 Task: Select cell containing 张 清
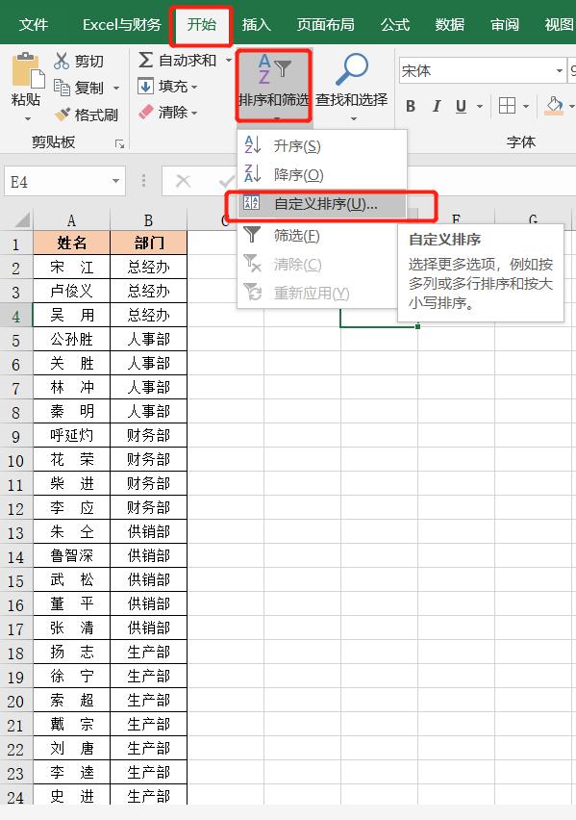pos(71,628)
